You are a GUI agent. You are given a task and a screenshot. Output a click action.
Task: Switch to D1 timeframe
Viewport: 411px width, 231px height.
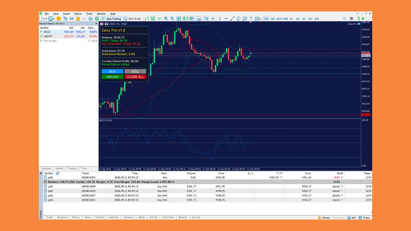(304, 18)
